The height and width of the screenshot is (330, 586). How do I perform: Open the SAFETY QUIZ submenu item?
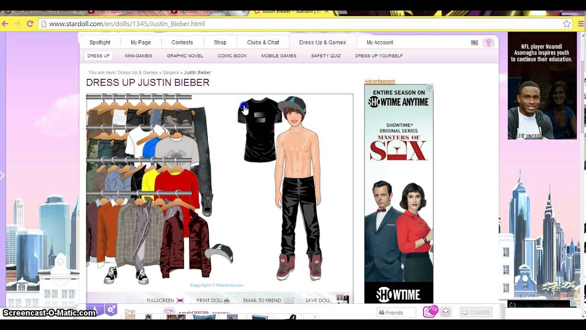[326, 56]
